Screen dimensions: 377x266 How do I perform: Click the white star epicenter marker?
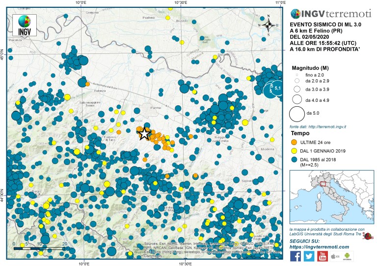click(x=143, y=133)
